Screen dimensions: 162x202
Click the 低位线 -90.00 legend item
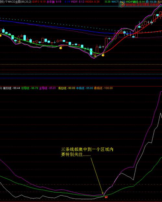(x=67, y=88)
